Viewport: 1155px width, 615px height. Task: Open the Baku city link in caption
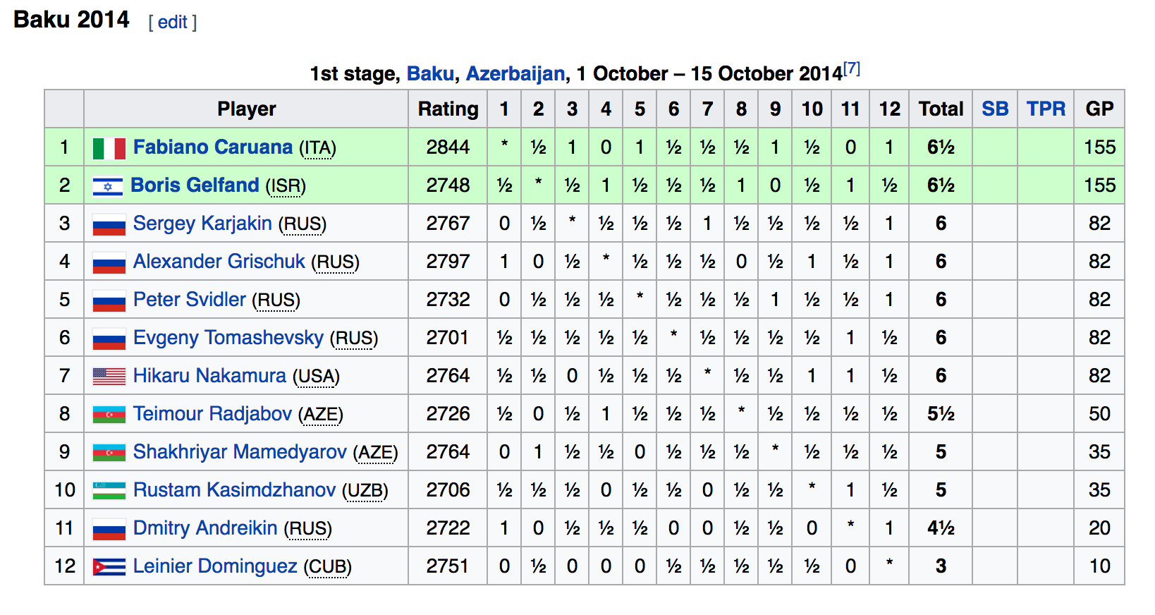pyautogui.click(x=430, y=73)
